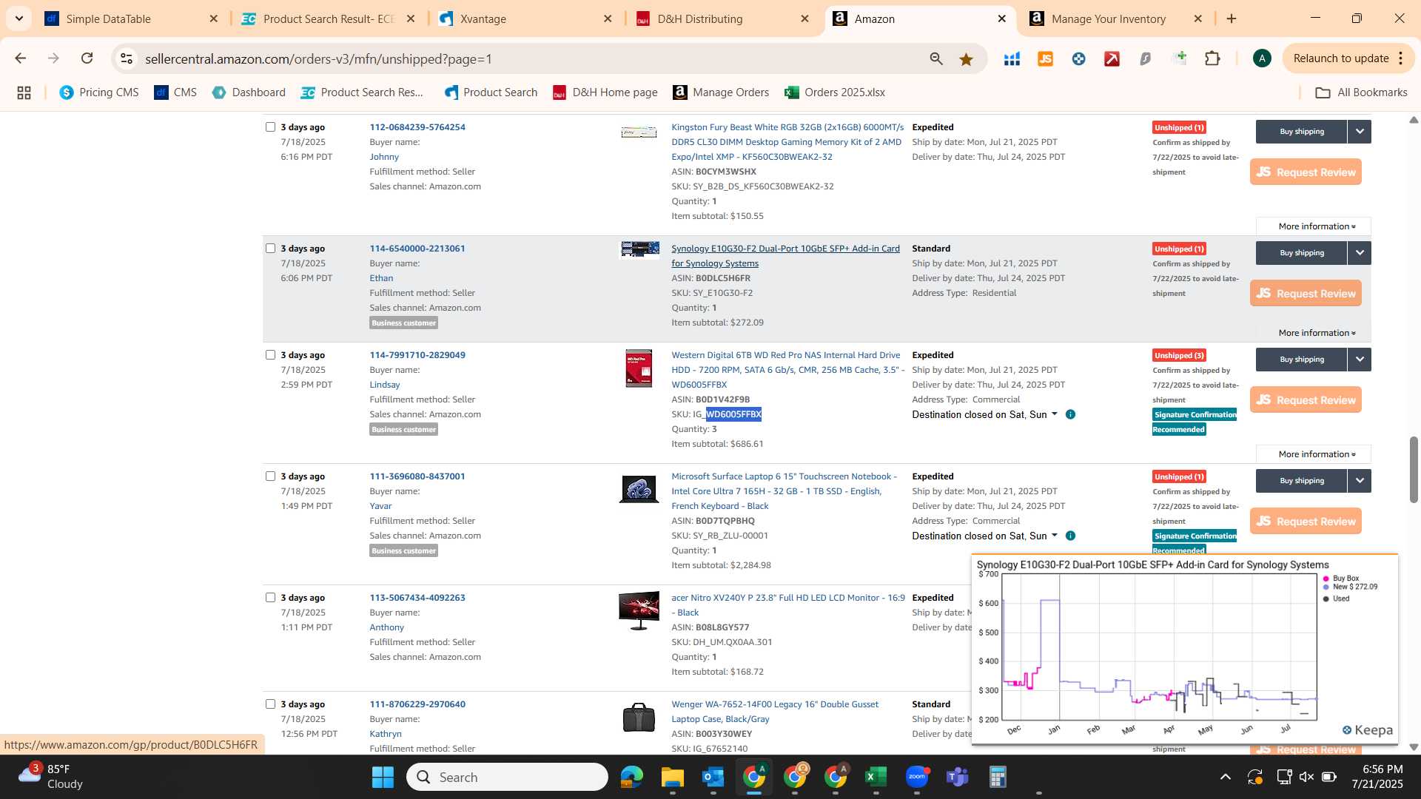Launch Microsoft Edge from taskbar
Image resolution: width=1421 pixels, height=799 pixels.
(631, 777)
